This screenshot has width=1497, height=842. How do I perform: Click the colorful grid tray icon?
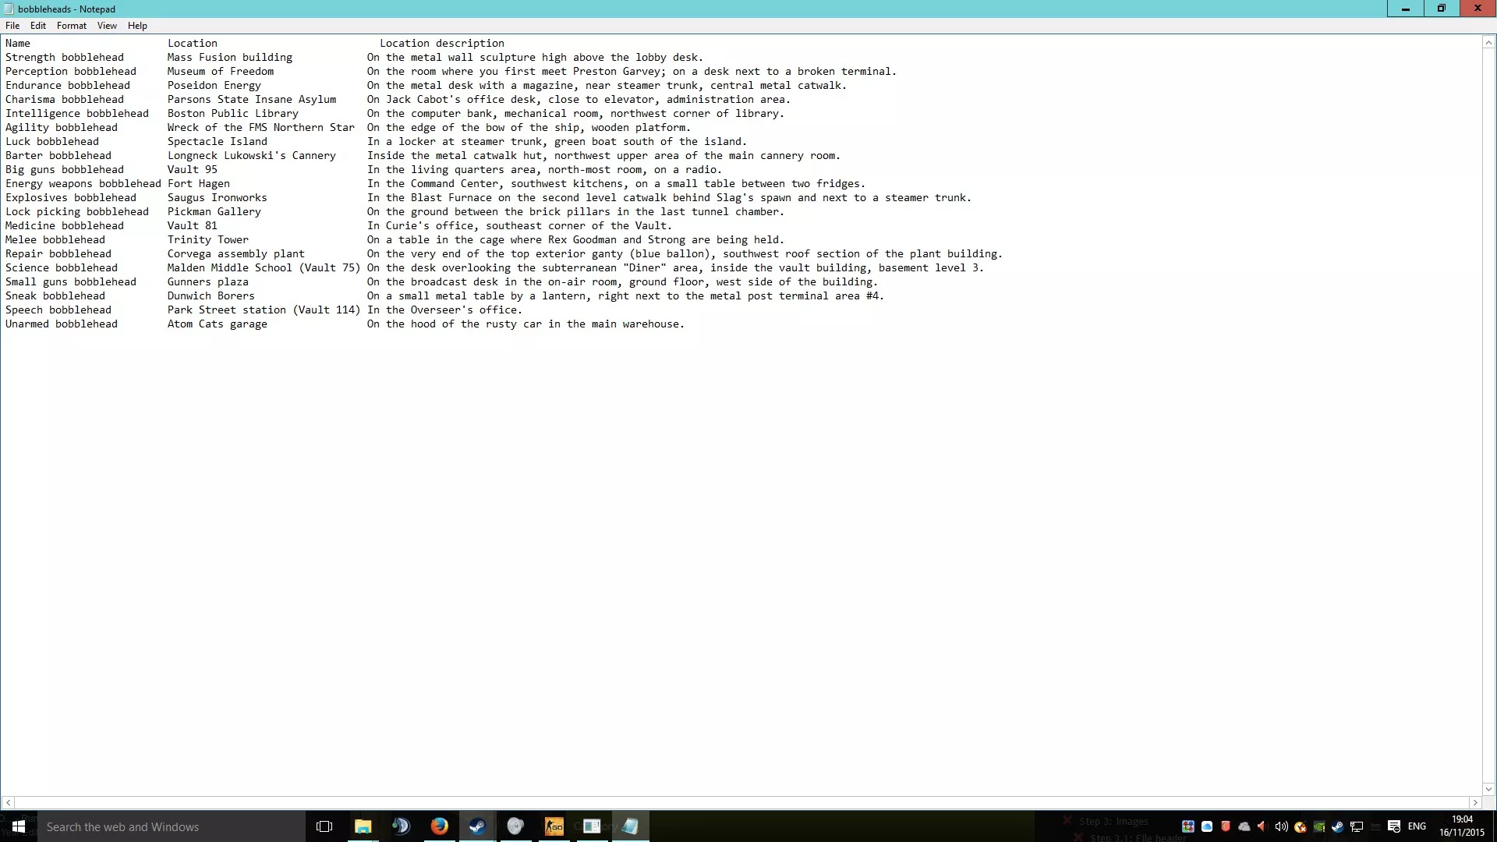tap(1188, 826)
